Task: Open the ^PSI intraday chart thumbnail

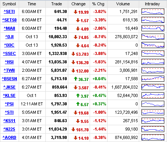Action: [153, 104]
